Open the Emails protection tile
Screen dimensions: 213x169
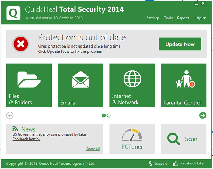[x=81, y=85]
